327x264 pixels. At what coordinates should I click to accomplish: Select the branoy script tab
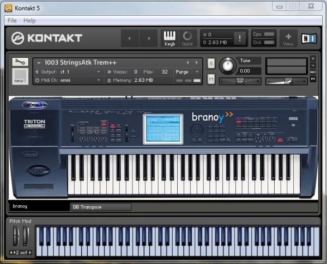coord(39,206)
